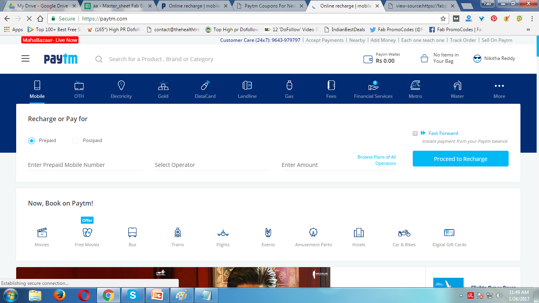Open the Windows Start button
Screen dimensions: 539x303
point(11,295)
